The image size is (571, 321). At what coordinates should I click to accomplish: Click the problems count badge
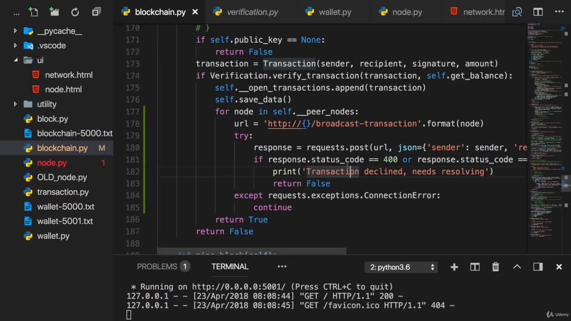pyautogui.click(x=185, y=267)
